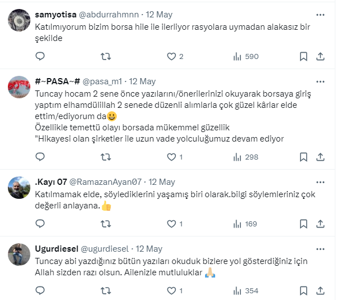Share samyotisa's tweet
This screenshot has height=300, width=341.
pyautogui.click(x=320, y=56)
